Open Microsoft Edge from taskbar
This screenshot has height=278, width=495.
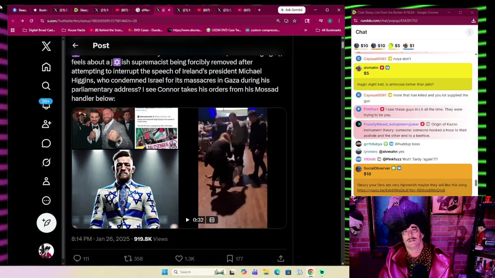[x=277, y=272]
